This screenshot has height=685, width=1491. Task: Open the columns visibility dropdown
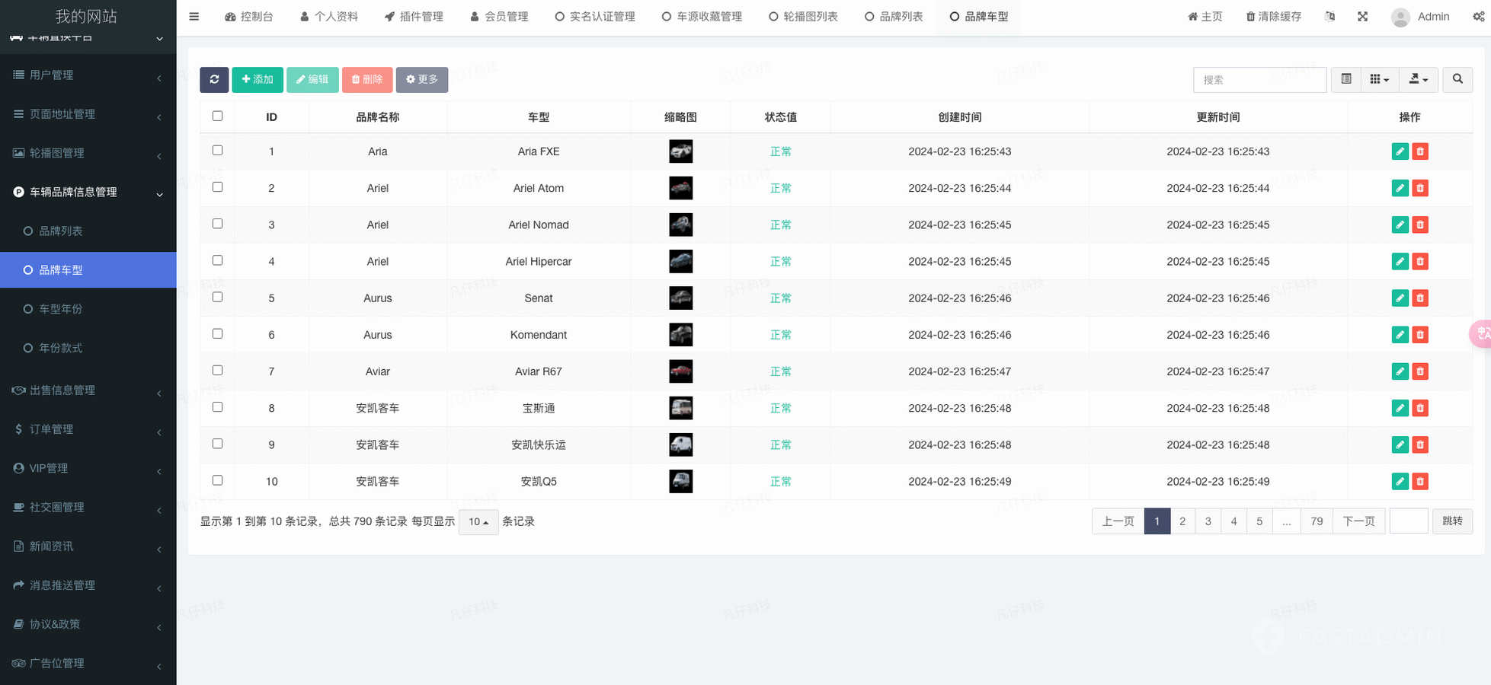tap(1379, 79)
